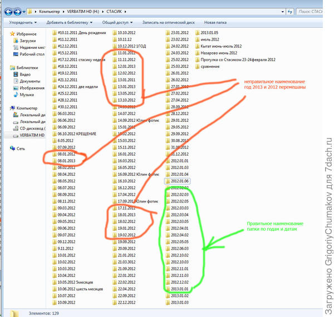Open Загрузки in the favorites sidebar
334x317 pixels.
tap(28, 41)
